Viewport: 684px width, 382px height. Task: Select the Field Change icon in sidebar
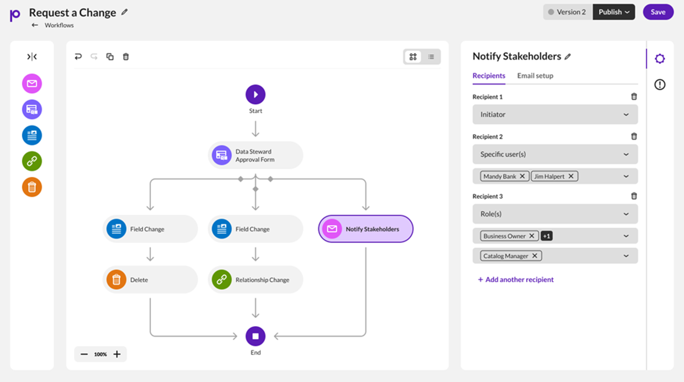(x=31, y=135)
